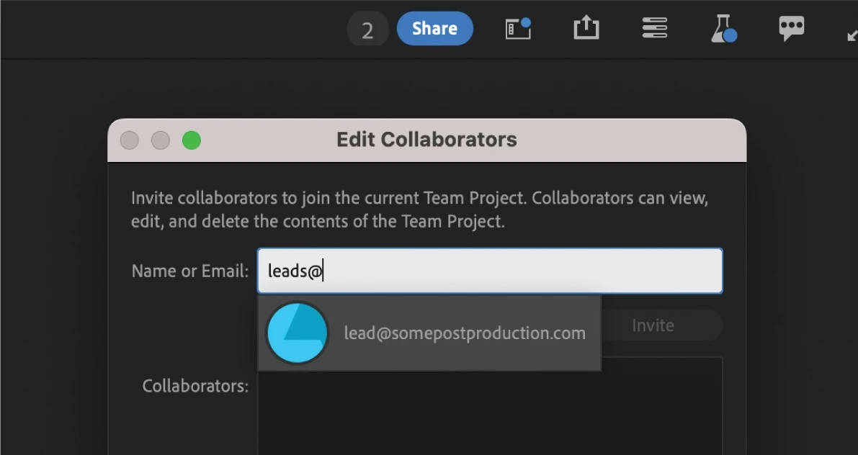
Task: Open the panel icon with blue dot
Action: pyautogui.click(x=518, y=29)
